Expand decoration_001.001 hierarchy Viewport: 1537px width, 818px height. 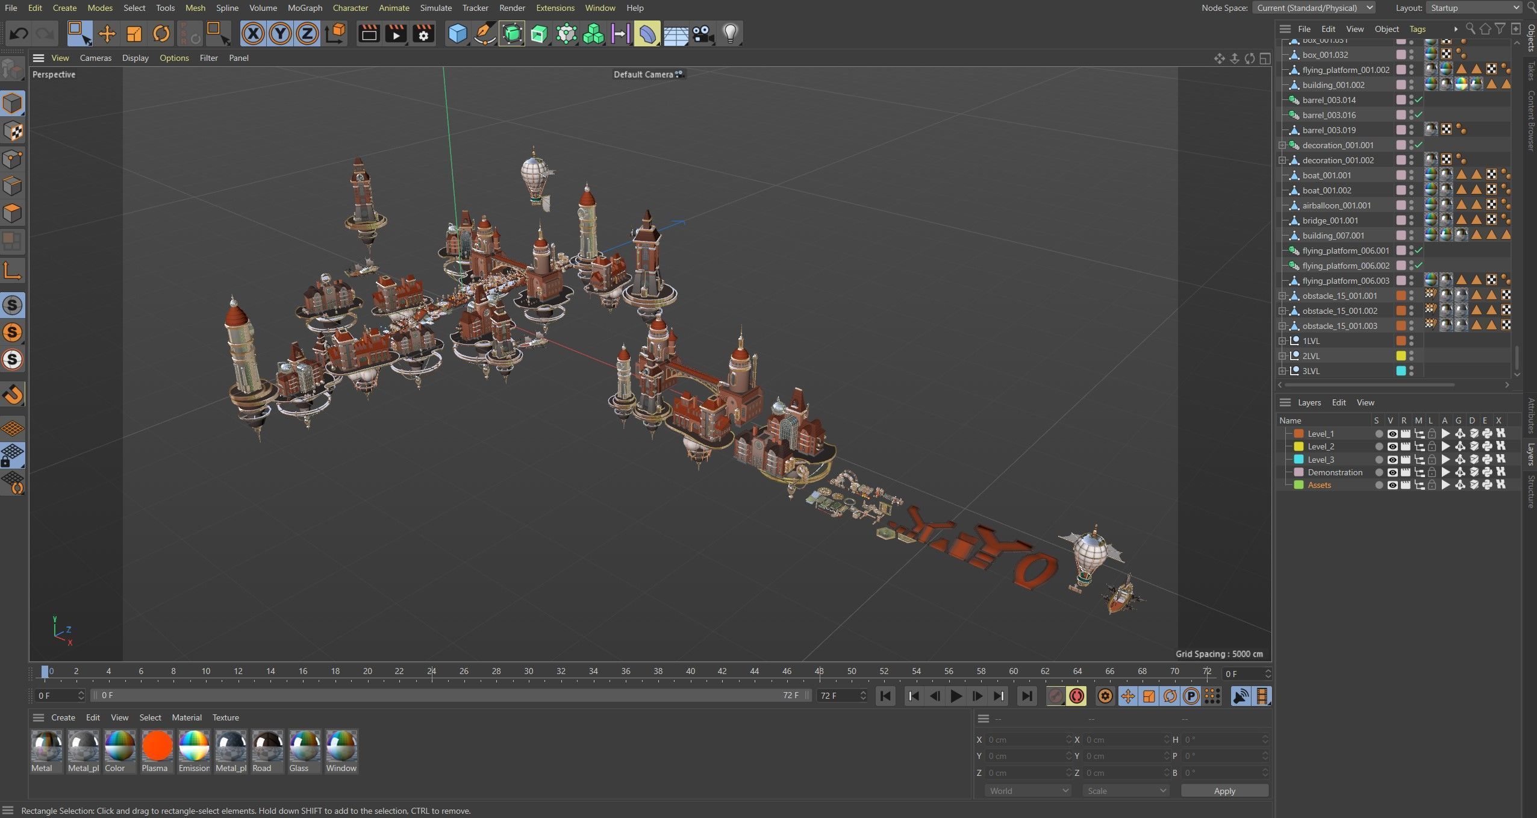pos(1282,145)
